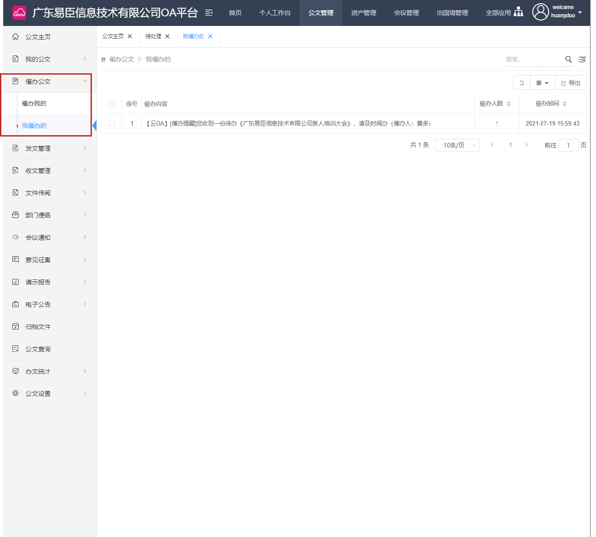Click the go-to page number field
The height and width of the screenshot is (537, 596).
point(568,145)
